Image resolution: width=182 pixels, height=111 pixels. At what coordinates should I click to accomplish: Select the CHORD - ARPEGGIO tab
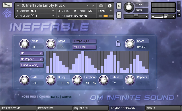click(127, 108)
